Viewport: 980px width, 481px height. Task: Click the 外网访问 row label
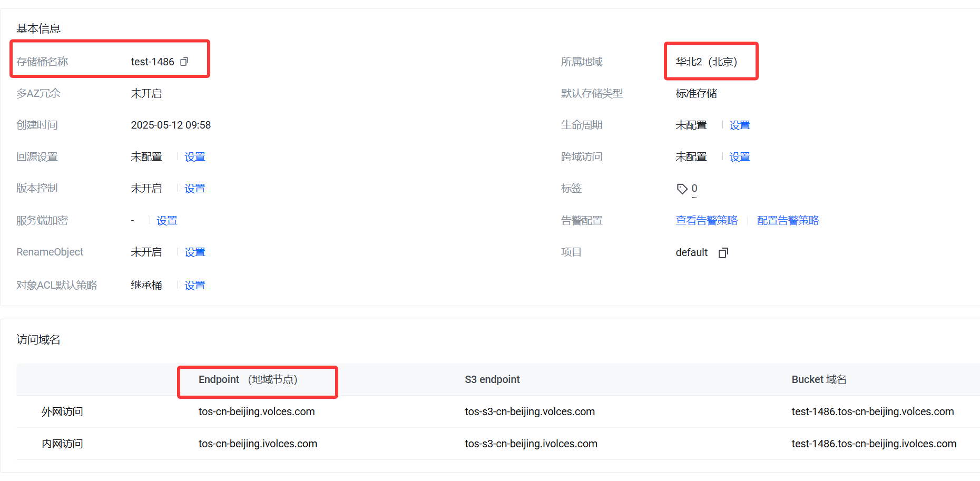point(62,412)
